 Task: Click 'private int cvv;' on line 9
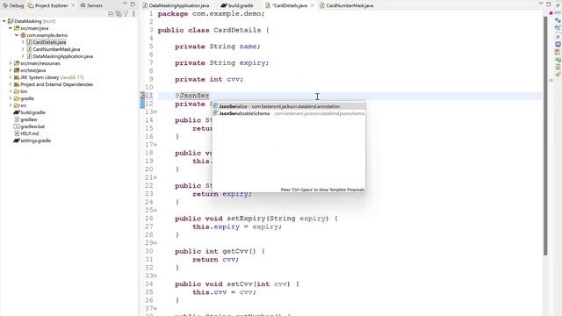[209, 79]
